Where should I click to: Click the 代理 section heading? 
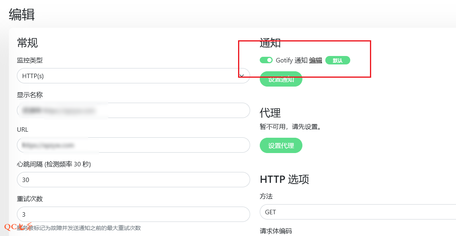click(x=270, y=112)
